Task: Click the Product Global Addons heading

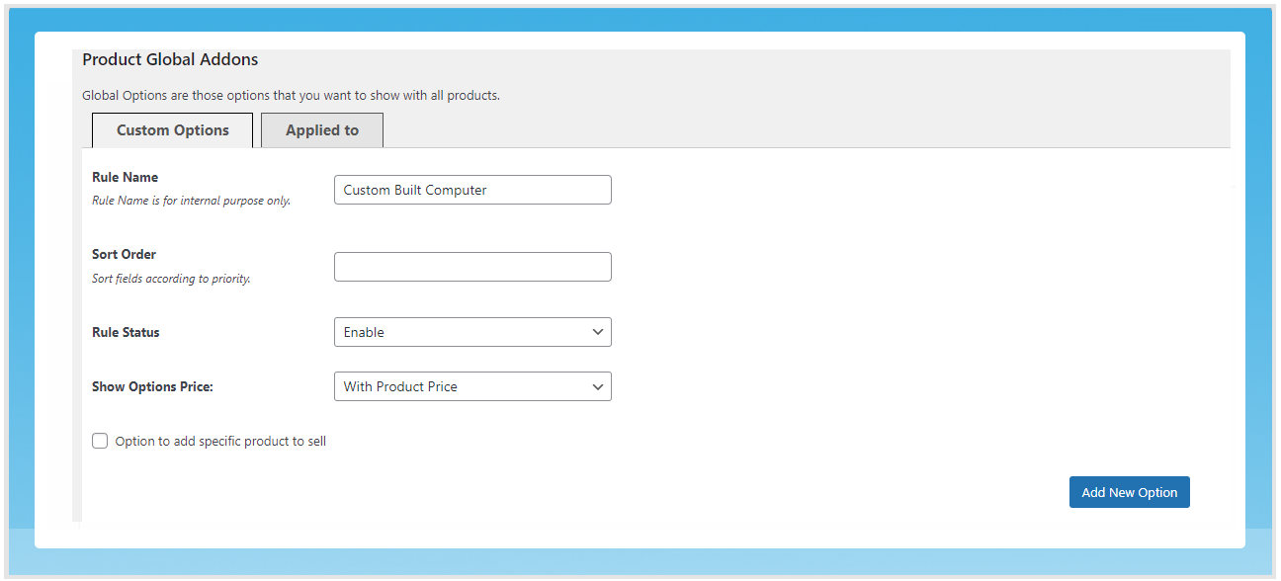Action: click(170, 59)
